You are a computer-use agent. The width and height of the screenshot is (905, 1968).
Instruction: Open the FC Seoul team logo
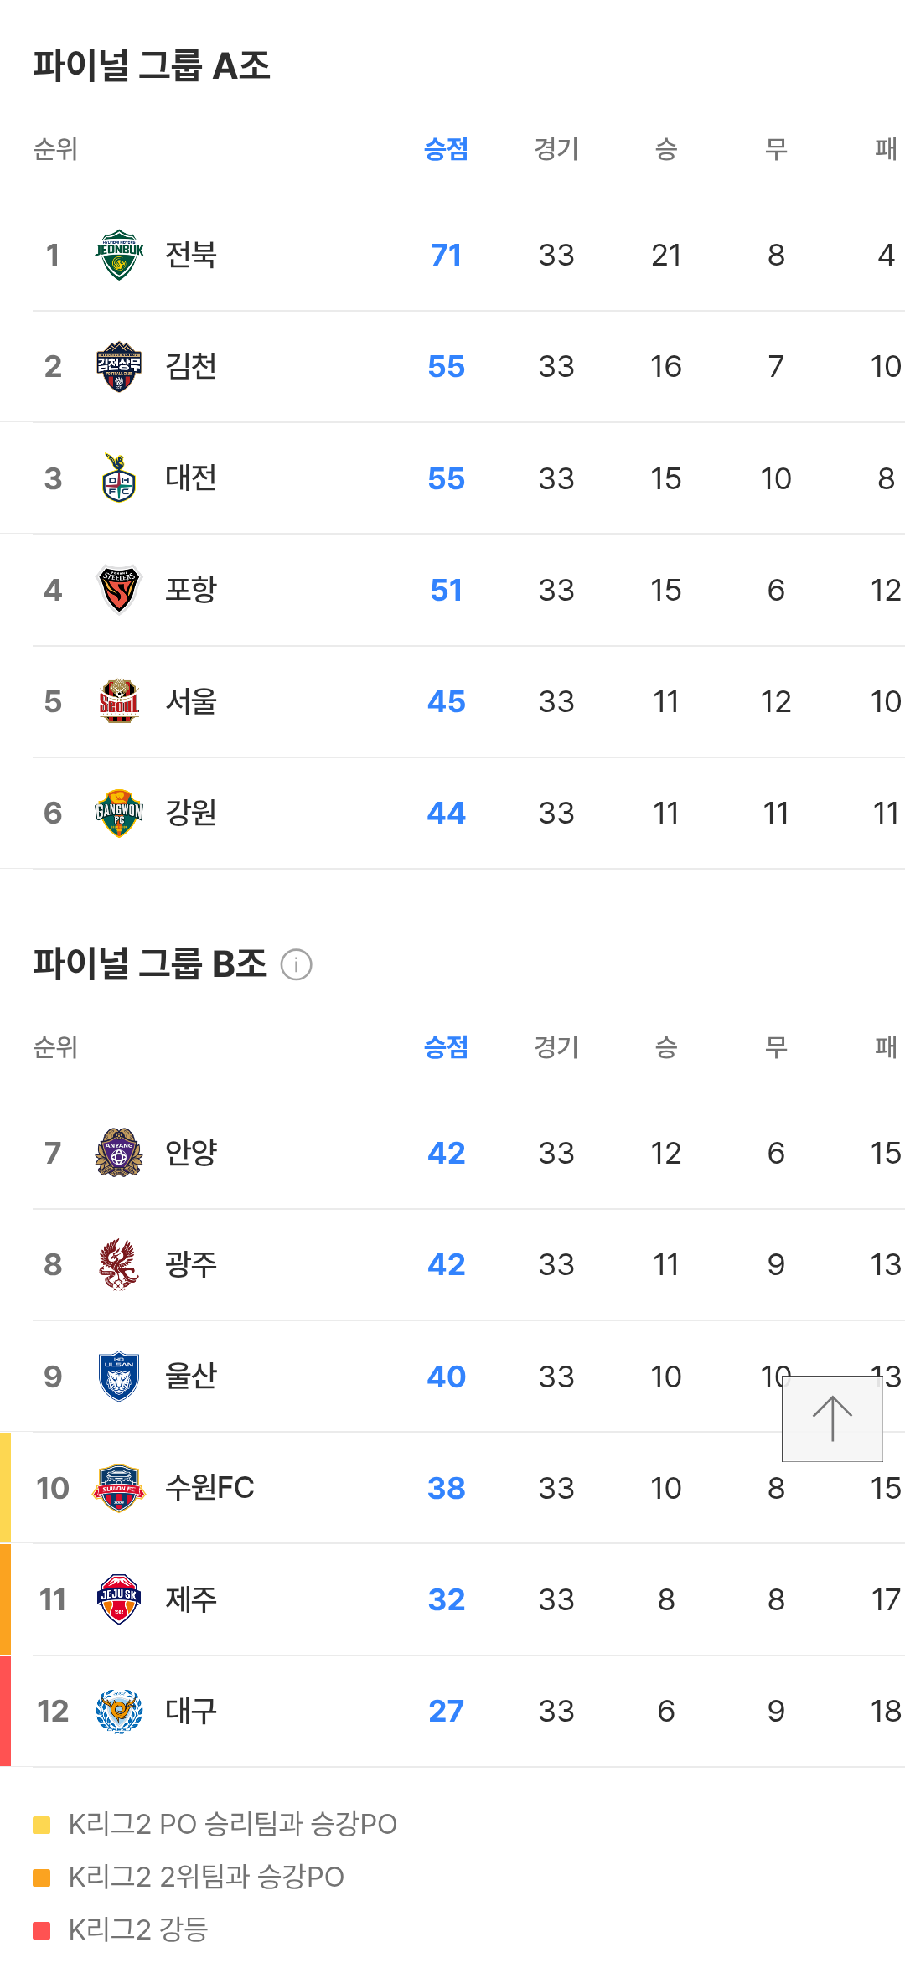coord(119,701)
